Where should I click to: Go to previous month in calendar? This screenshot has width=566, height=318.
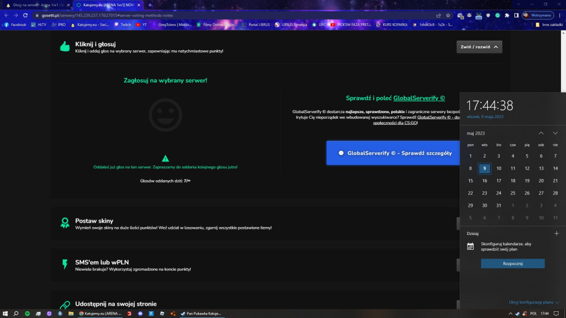(x=541, y=133)
